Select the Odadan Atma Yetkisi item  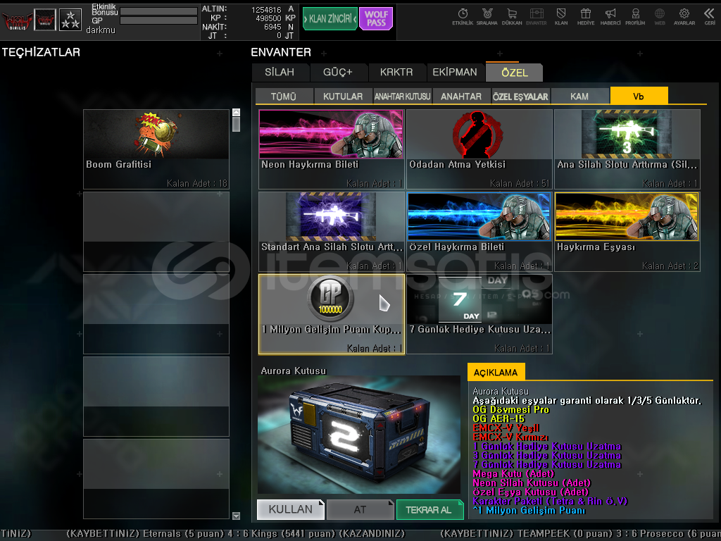click(x=479, y=149)
